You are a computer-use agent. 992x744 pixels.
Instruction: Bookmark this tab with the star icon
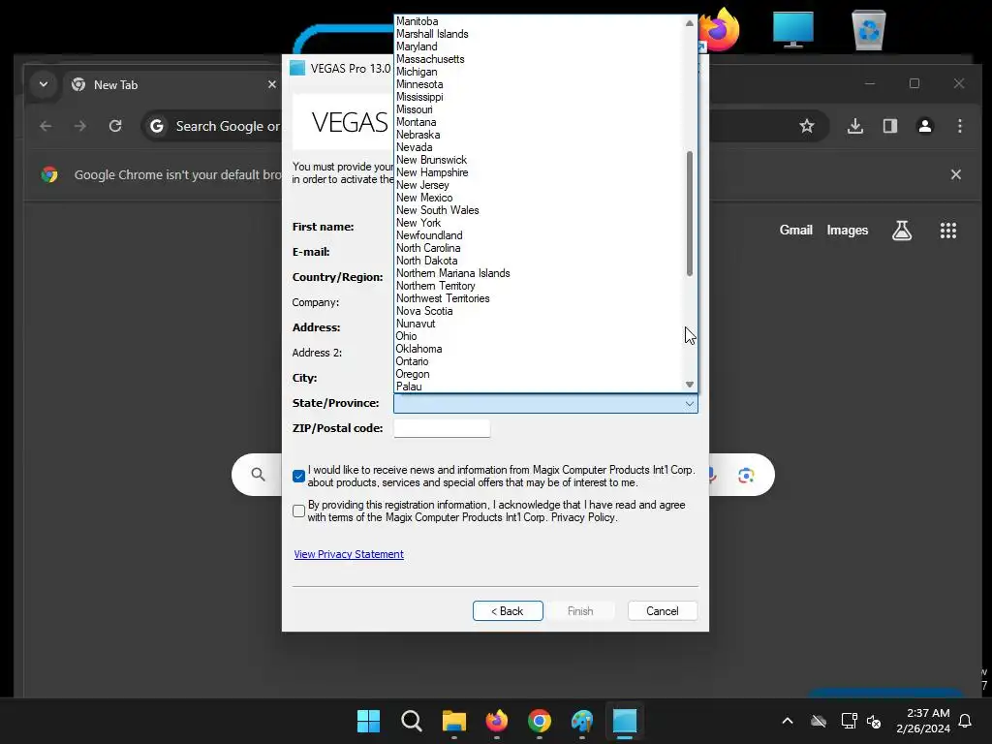point(807,126)
